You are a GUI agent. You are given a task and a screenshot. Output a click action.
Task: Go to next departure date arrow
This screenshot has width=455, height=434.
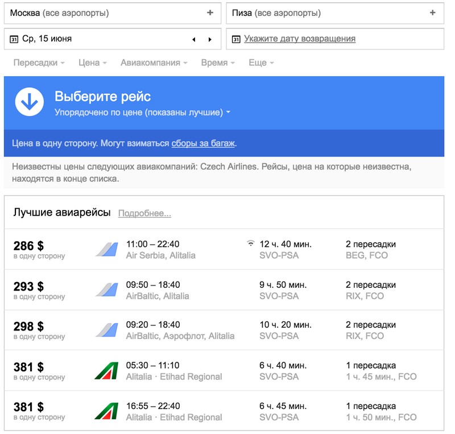(x=210, y=39)
